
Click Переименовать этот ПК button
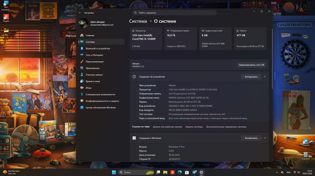click(x=251, y=65)
